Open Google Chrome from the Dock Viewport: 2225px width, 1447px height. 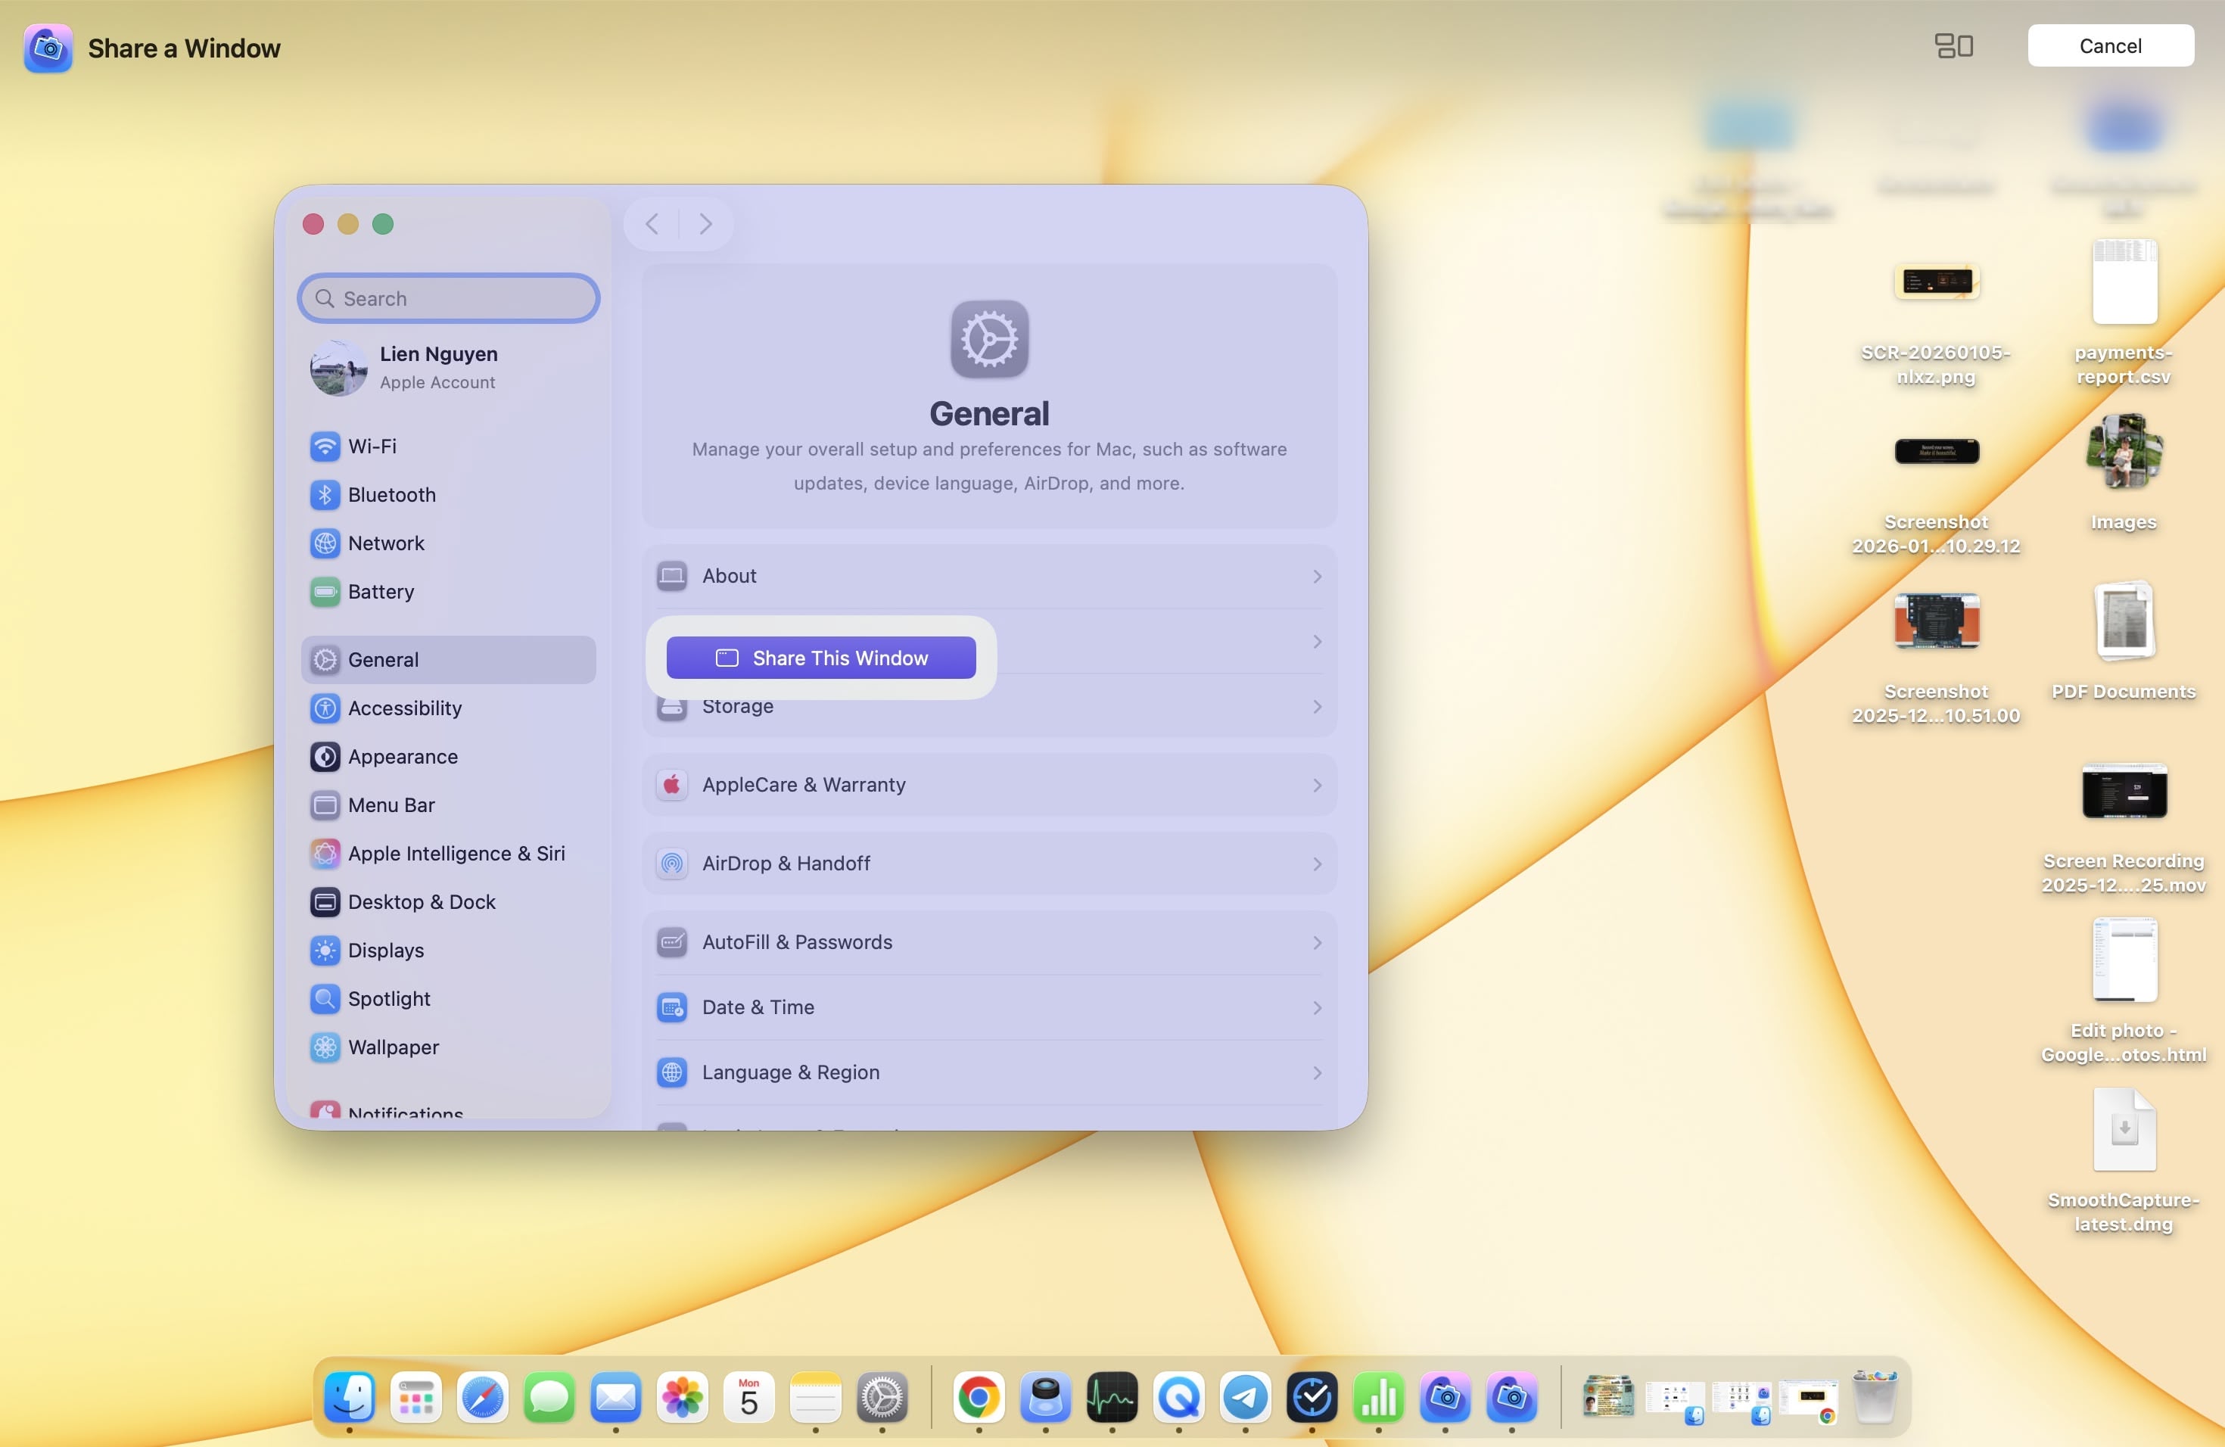[x=979, y=1399]
